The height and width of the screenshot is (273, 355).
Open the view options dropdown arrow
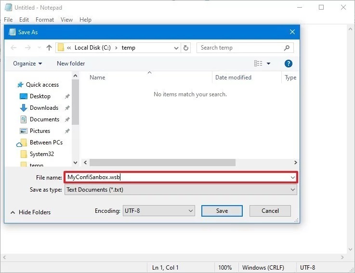tap(268, 64)
